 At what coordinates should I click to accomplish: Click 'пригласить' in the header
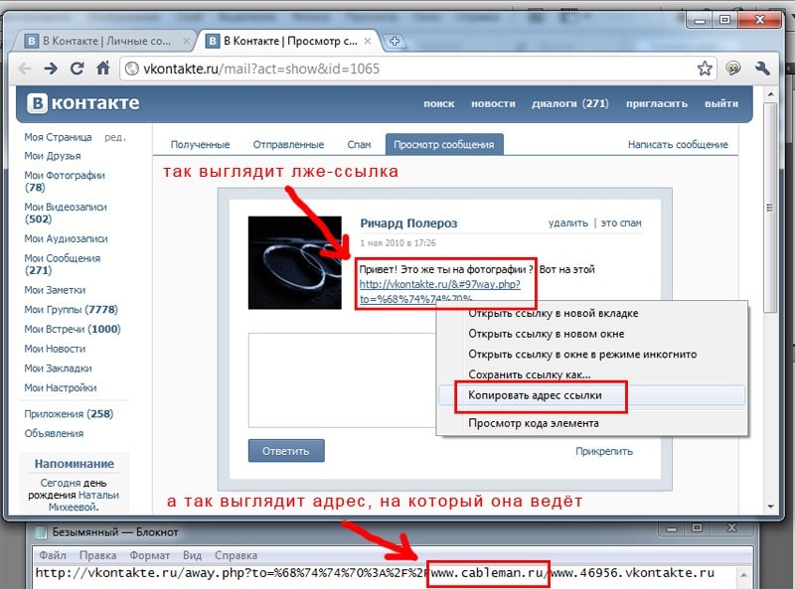point(657,103)
